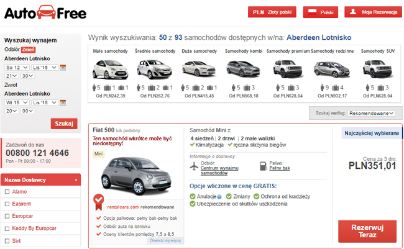Image resolution: width=404 pixels, height=249 pixels.
Task: Check the Alamo supplier checkbox
Action: pyautogui.click(x=7, y=192)
